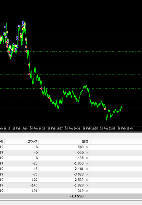Close the position with loss -1 853
The width and height of the screenshot is (142, 205).
(x=87, y=164)
